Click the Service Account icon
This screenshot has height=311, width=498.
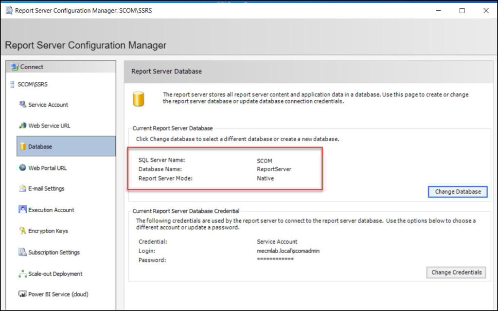coord(22,104)
